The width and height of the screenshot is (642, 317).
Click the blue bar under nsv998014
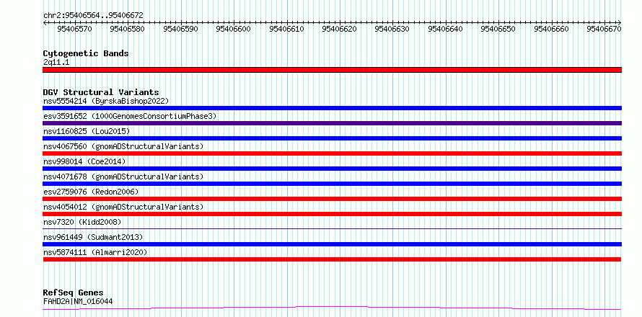[x=332, y=169]
